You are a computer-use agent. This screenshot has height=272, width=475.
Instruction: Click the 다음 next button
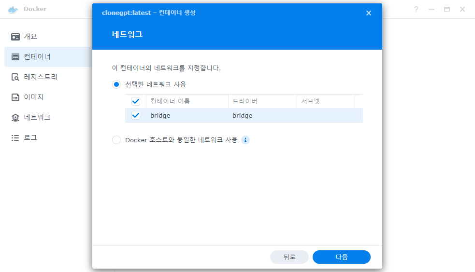coord(342,257)
